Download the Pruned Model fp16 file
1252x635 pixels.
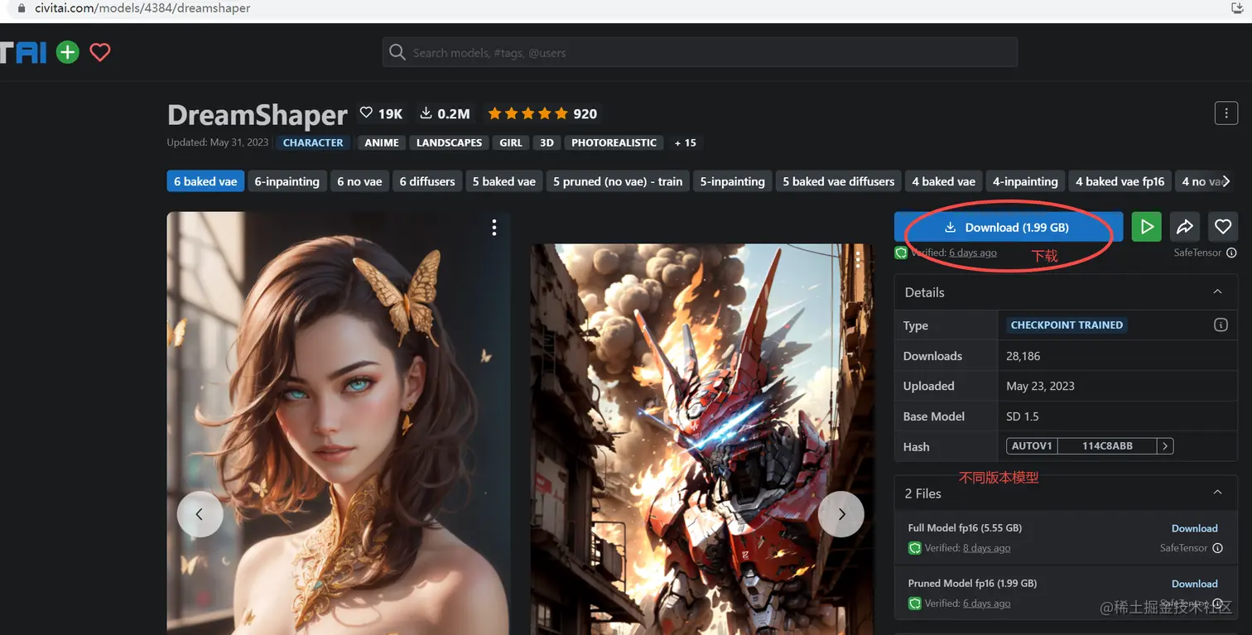coord(1194,584)
